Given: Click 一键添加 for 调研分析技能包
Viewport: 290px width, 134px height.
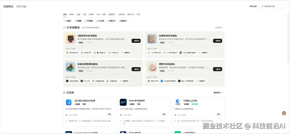Looking at the screenshot, I should 218,69.
